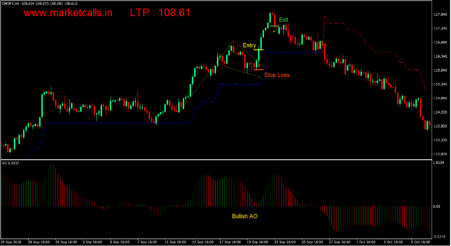The width and height of the screenshot is (451, 246).
Task: Click the 24 Aug 2018 date label
Action: 11,242
